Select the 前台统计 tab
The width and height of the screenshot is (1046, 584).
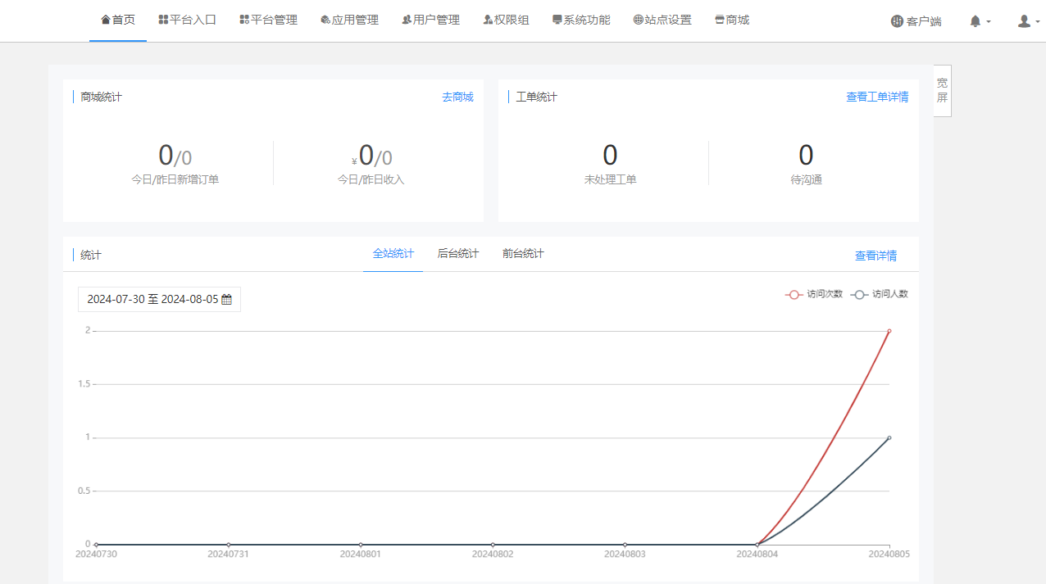(522, 253)
